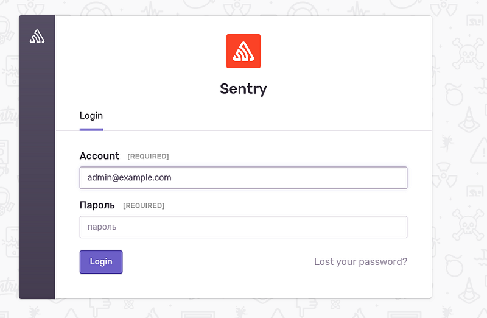Click the skull icon beside the password field

coord(468,225)
